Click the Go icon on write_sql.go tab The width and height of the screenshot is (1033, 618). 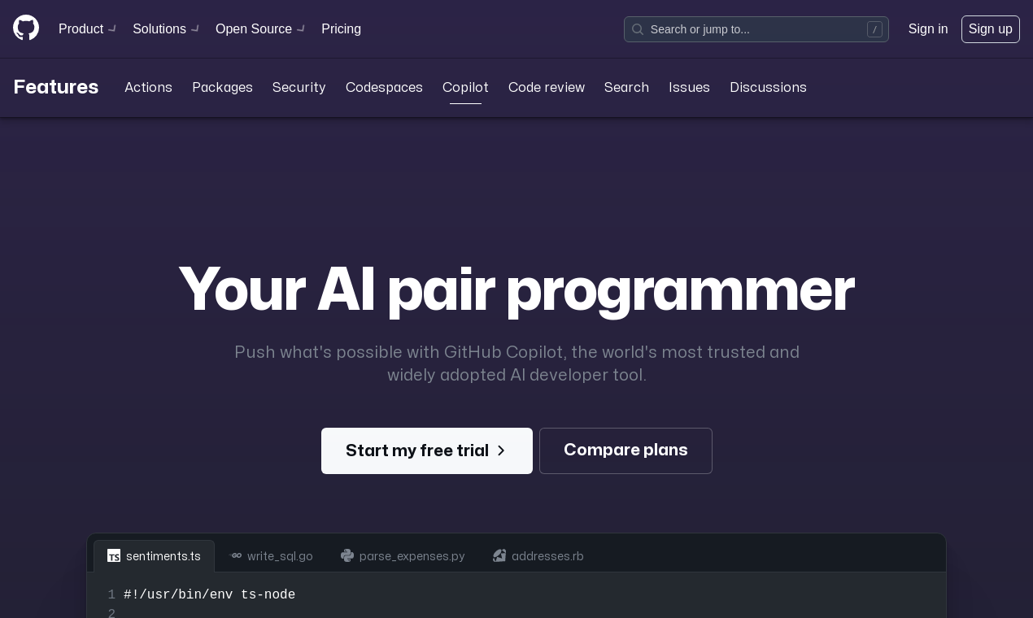tap(237, 556)
